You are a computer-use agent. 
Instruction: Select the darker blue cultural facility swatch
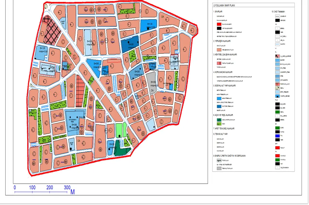point(219,106)
